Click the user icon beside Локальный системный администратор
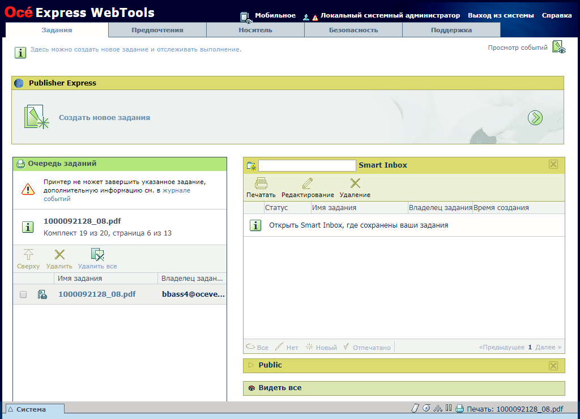The width and height of the screenshot is (580, 419). (306, 17)
